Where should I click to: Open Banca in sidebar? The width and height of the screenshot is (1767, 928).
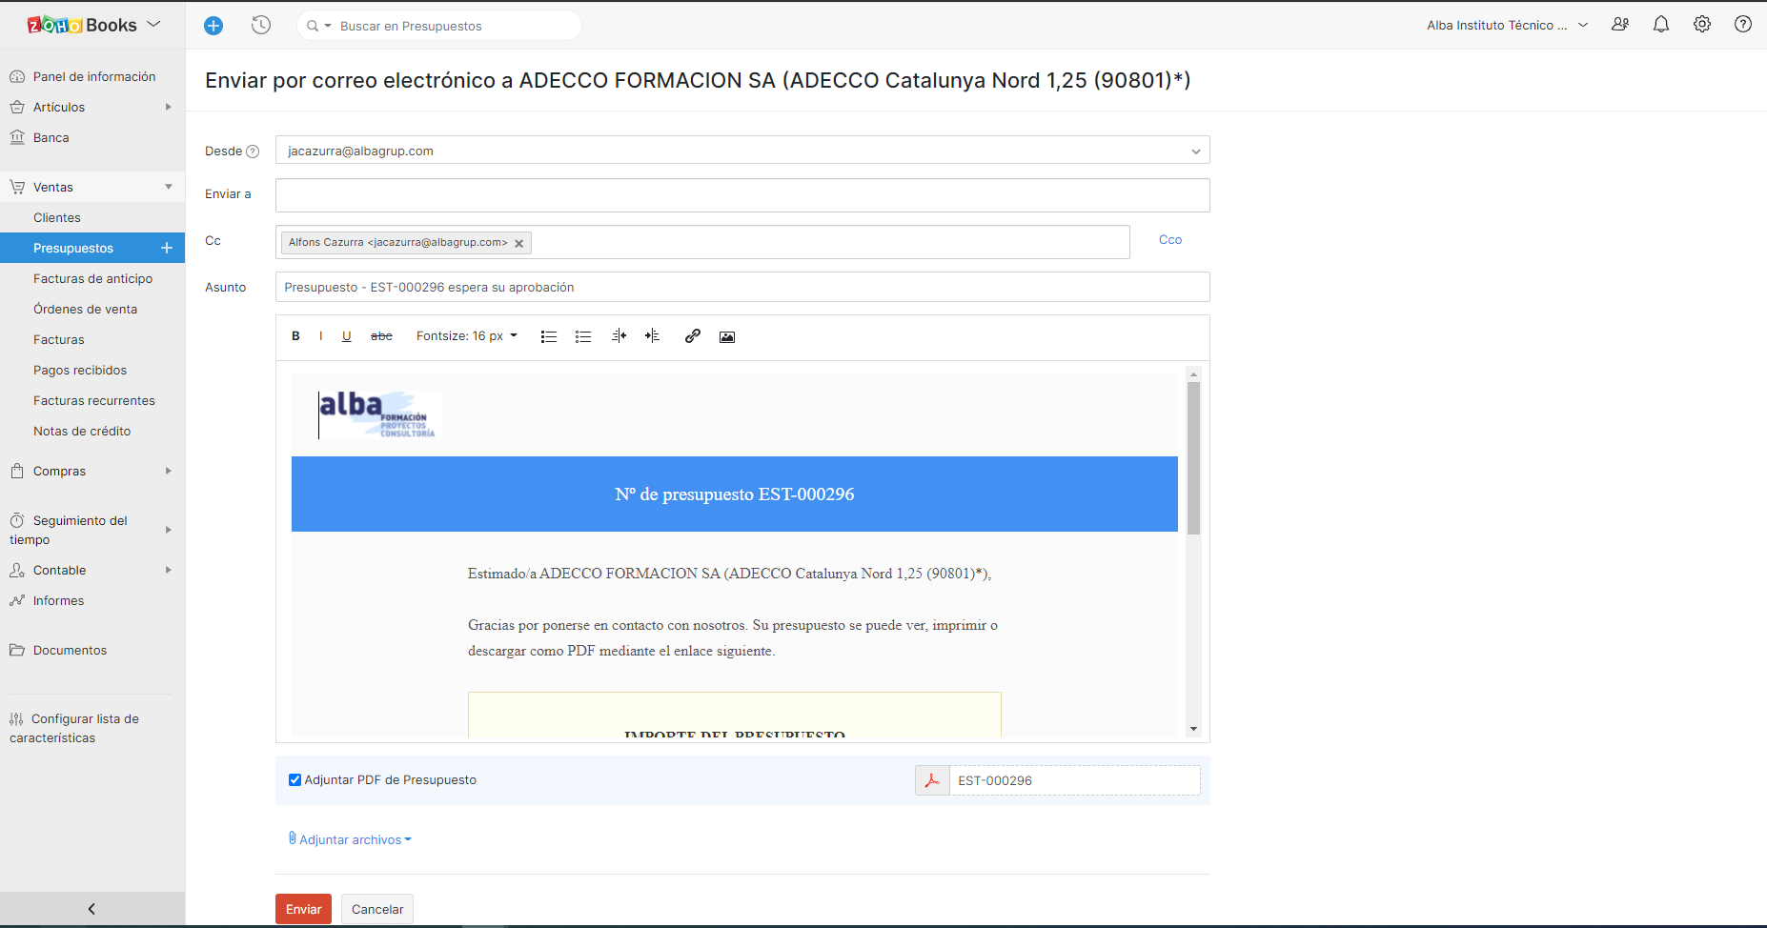[x=92, y=137]
